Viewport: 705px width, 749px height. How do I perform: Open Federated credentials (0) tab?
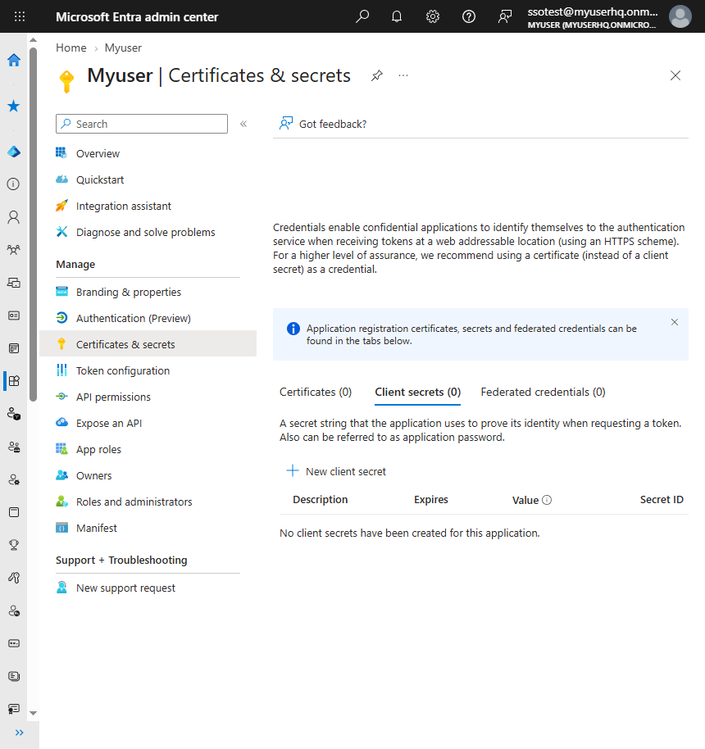(543, 393)
